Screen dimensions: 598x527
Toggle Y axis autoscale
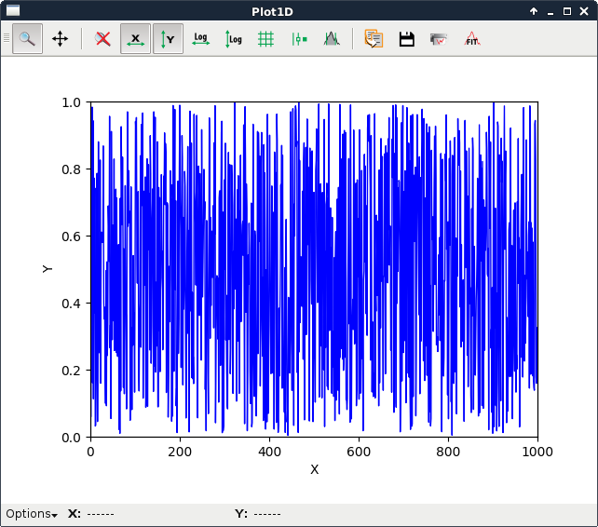168,39
